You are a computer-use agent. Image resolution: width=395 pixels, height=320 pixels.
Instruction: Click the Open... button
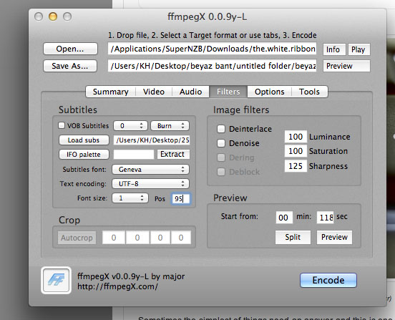(70, 49)
